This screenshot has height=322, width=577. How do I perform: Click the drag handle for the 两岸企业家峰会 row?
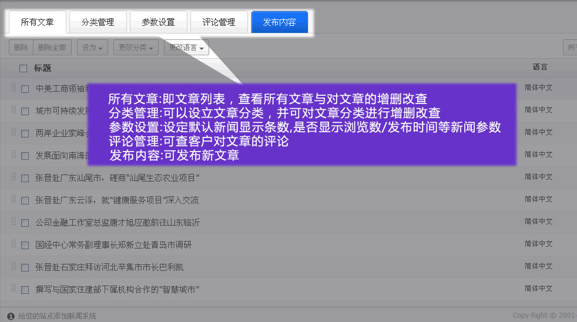click(14, 132)
